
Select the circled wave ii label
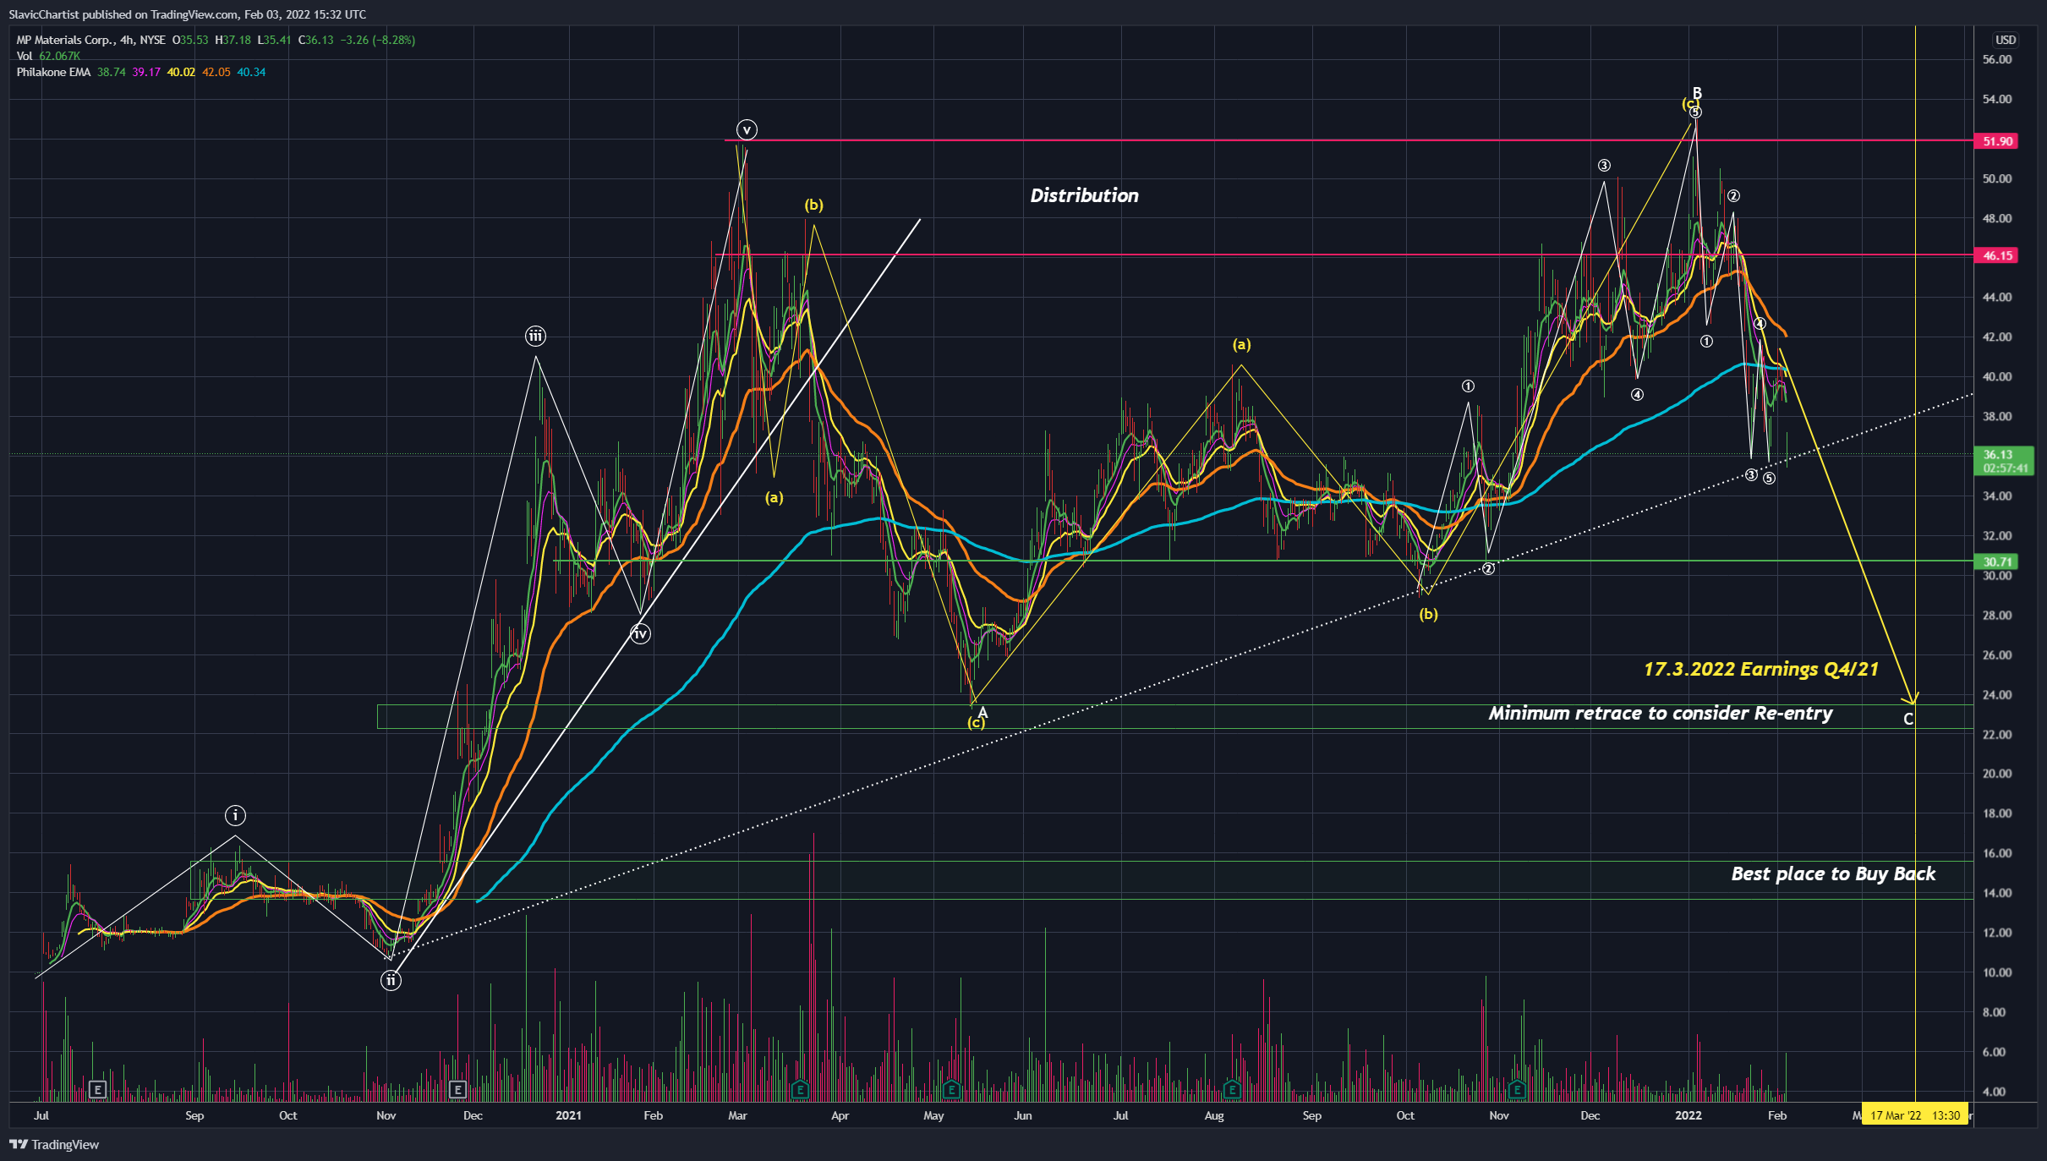click(391, 980)
